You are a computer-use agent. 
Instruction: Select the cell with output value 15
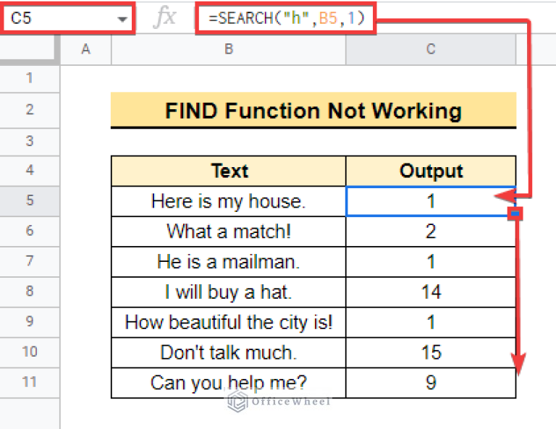point(431,352)
